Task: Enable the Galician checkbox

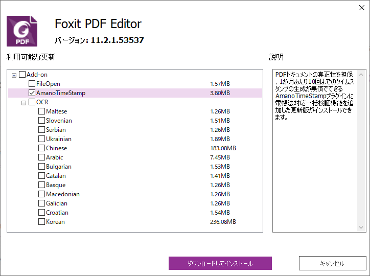Action: 41,203
